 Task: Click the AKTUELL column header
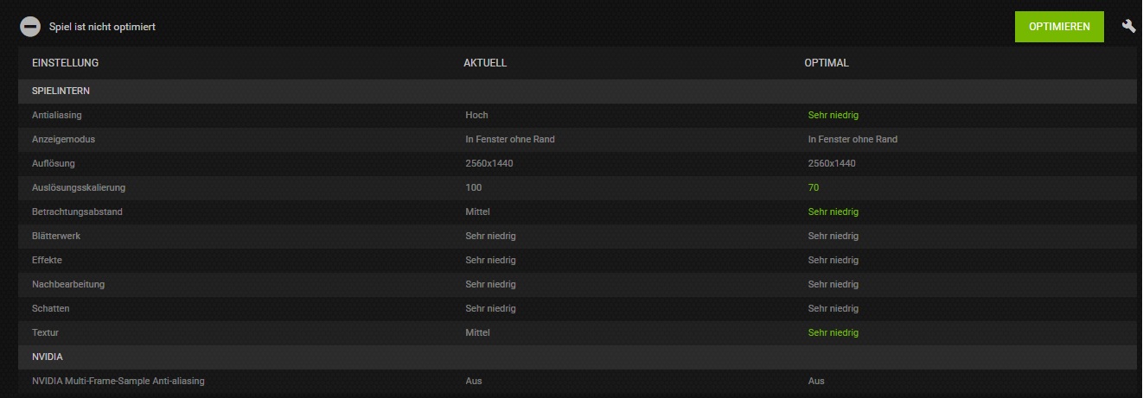[485, 63]
